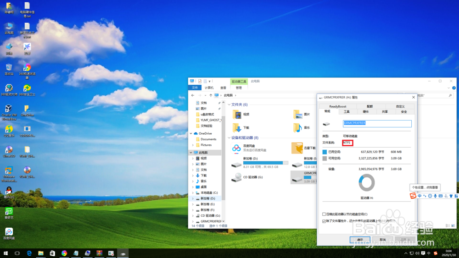
Task: Collapse 此电脑 node in the navigation pane
Action: (x=191, y=153)
